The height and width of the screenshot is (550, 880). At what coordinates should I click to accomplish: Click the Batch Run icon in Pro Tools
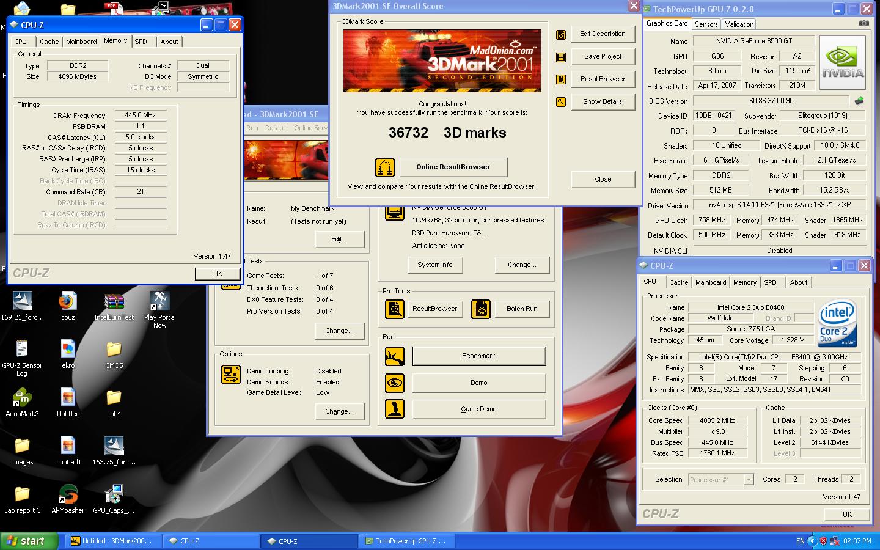(481, 309)
